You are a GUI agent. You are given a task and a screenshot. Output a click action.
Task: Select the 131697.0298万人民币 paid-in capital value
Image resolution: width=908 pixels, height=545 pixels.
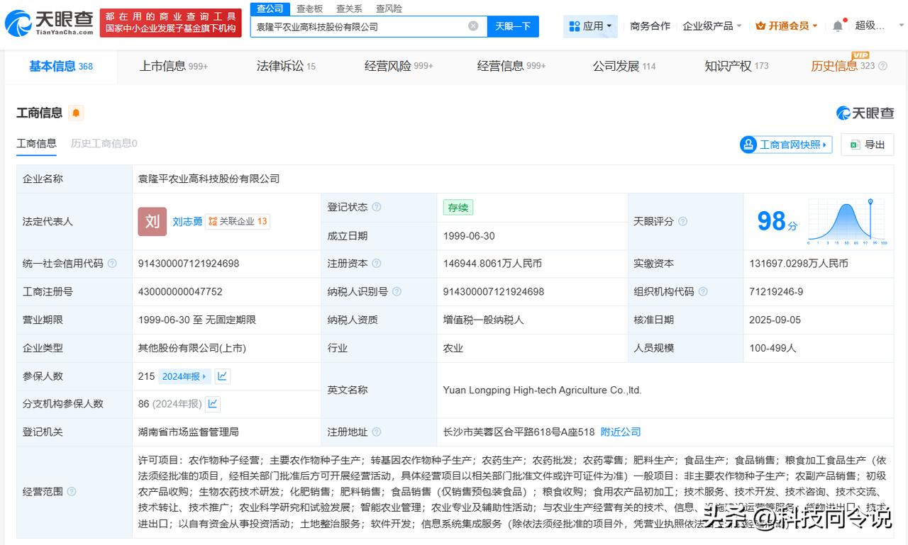799,263
